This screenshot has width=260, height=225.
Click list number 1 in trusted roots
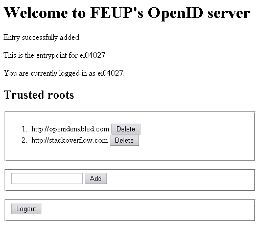pos(25,129)
